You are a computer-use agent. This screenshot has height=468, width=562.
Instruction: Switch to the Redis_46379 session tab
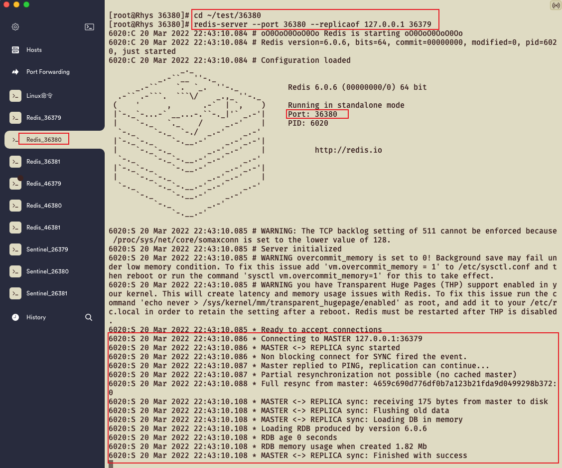tap(44, 184)
